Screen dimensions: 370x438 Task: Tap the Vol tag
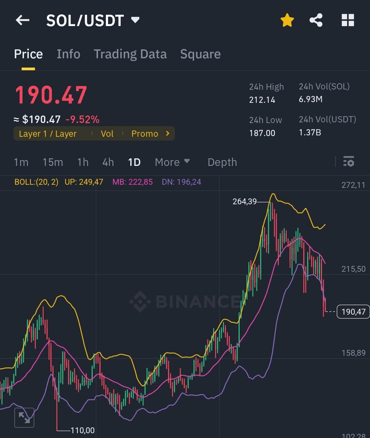coord(107,134)
